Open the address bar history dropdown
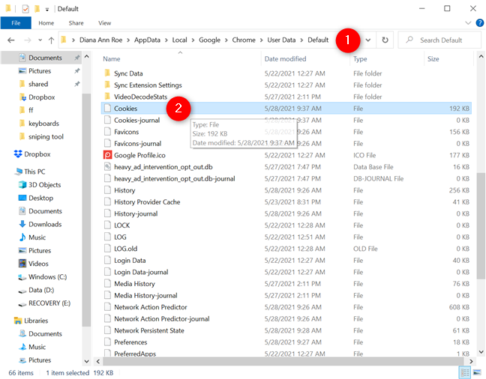Image resolution: width=486 pixels, height=379 pixels. pos(367,40)
